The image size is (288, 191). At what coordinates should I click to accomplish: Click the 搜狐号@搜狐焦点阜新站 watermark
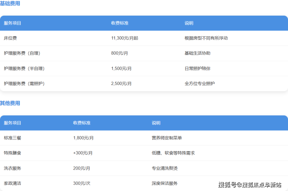click(x=249, y=184)
